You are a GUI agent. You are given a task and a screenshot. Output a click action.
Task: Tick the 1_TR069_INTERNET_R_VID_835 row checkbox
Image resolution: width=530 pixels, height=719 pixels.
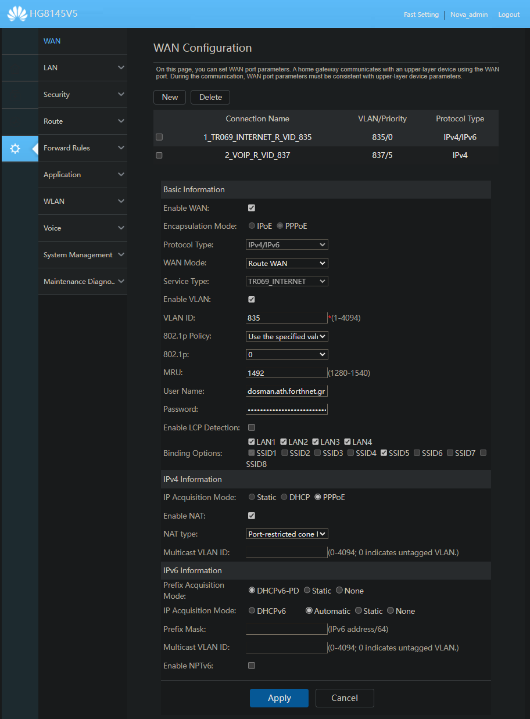[x=159, y=137]
